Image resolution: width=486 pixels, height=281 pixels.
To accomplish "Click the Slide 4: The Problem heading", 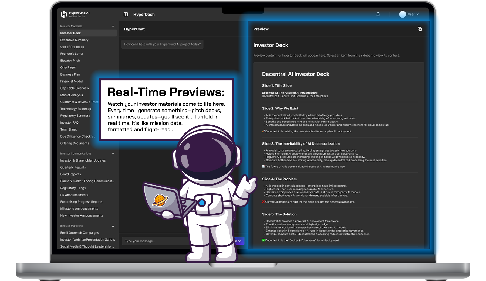I will pyautogui.click(x=279, y=179).
